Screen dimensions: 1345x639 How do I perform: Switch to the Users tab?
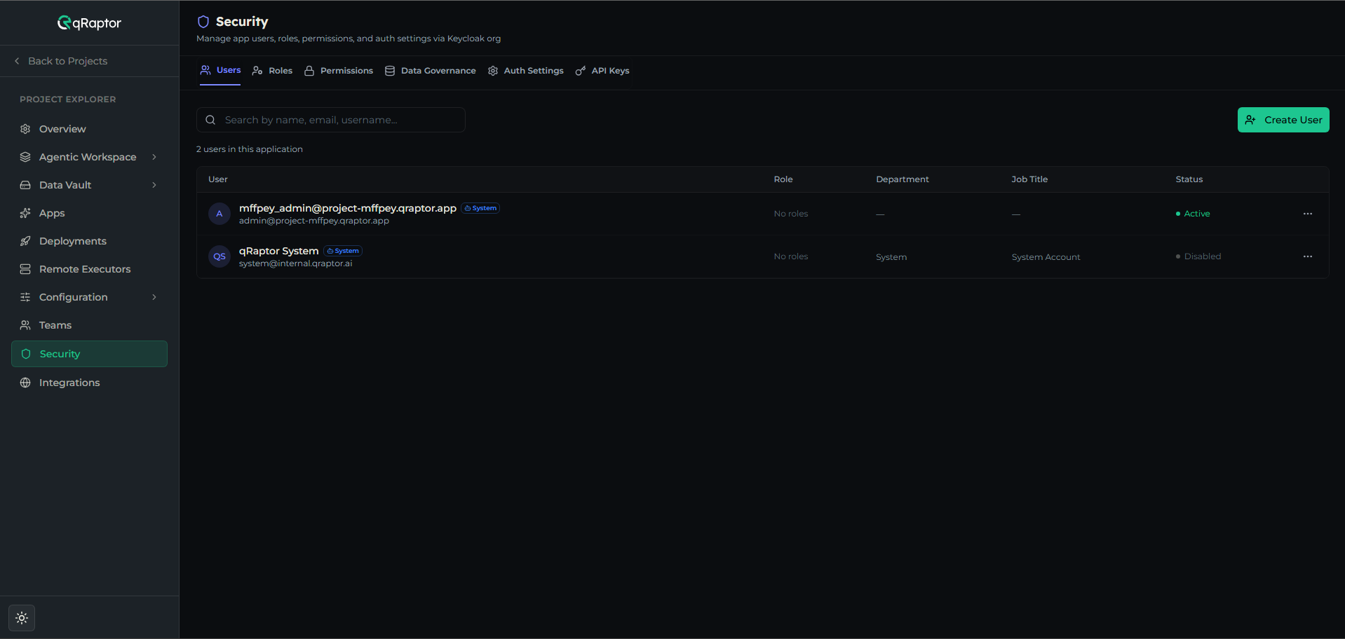click(x=220, y=70)
